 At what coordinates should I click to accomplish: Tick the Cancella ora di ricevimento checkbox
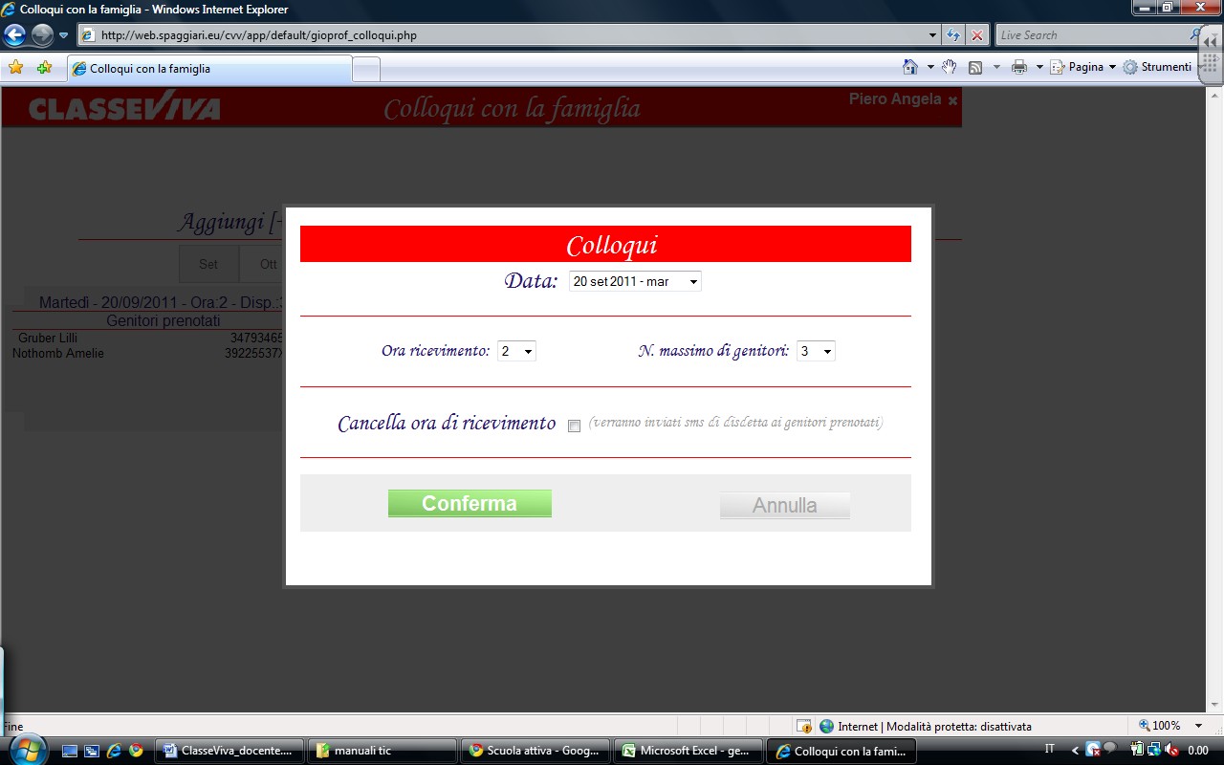click(x=574, y=426)
